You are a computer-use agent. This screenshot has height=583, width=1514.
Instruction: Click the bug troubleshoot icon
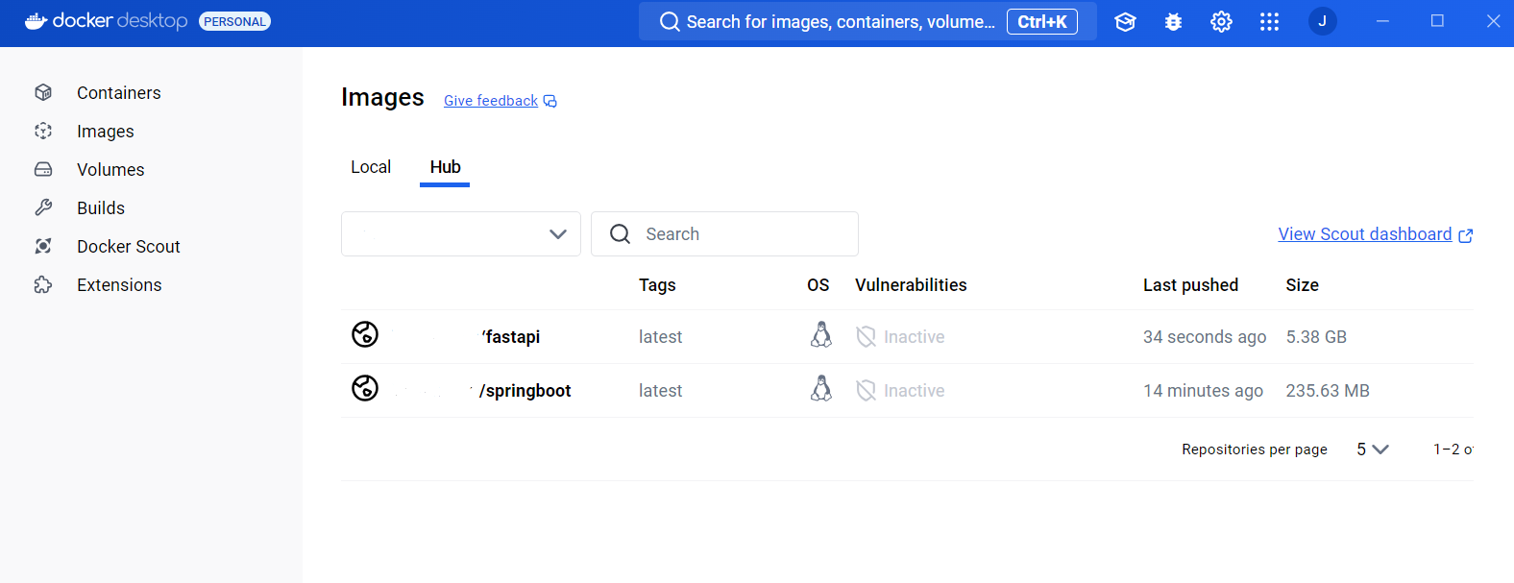pos(1173,21)
